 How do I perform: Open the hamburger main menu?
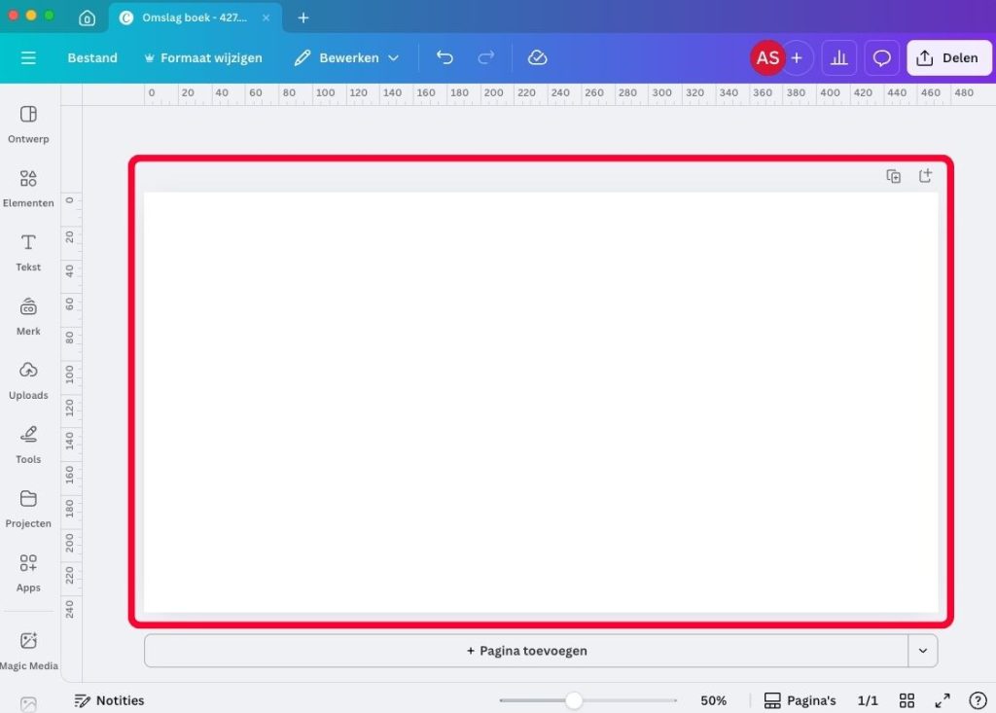click(x=28, y=58)
